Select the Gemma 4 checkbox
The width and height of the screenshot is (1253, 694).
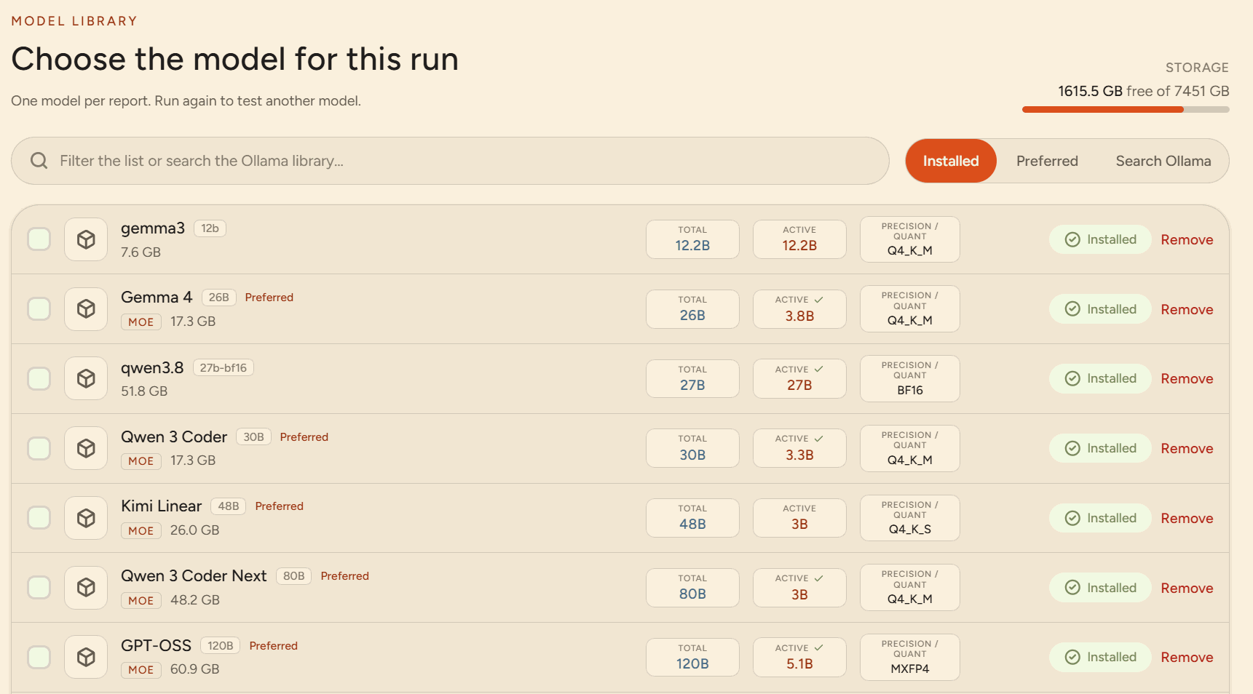[39, 309]
